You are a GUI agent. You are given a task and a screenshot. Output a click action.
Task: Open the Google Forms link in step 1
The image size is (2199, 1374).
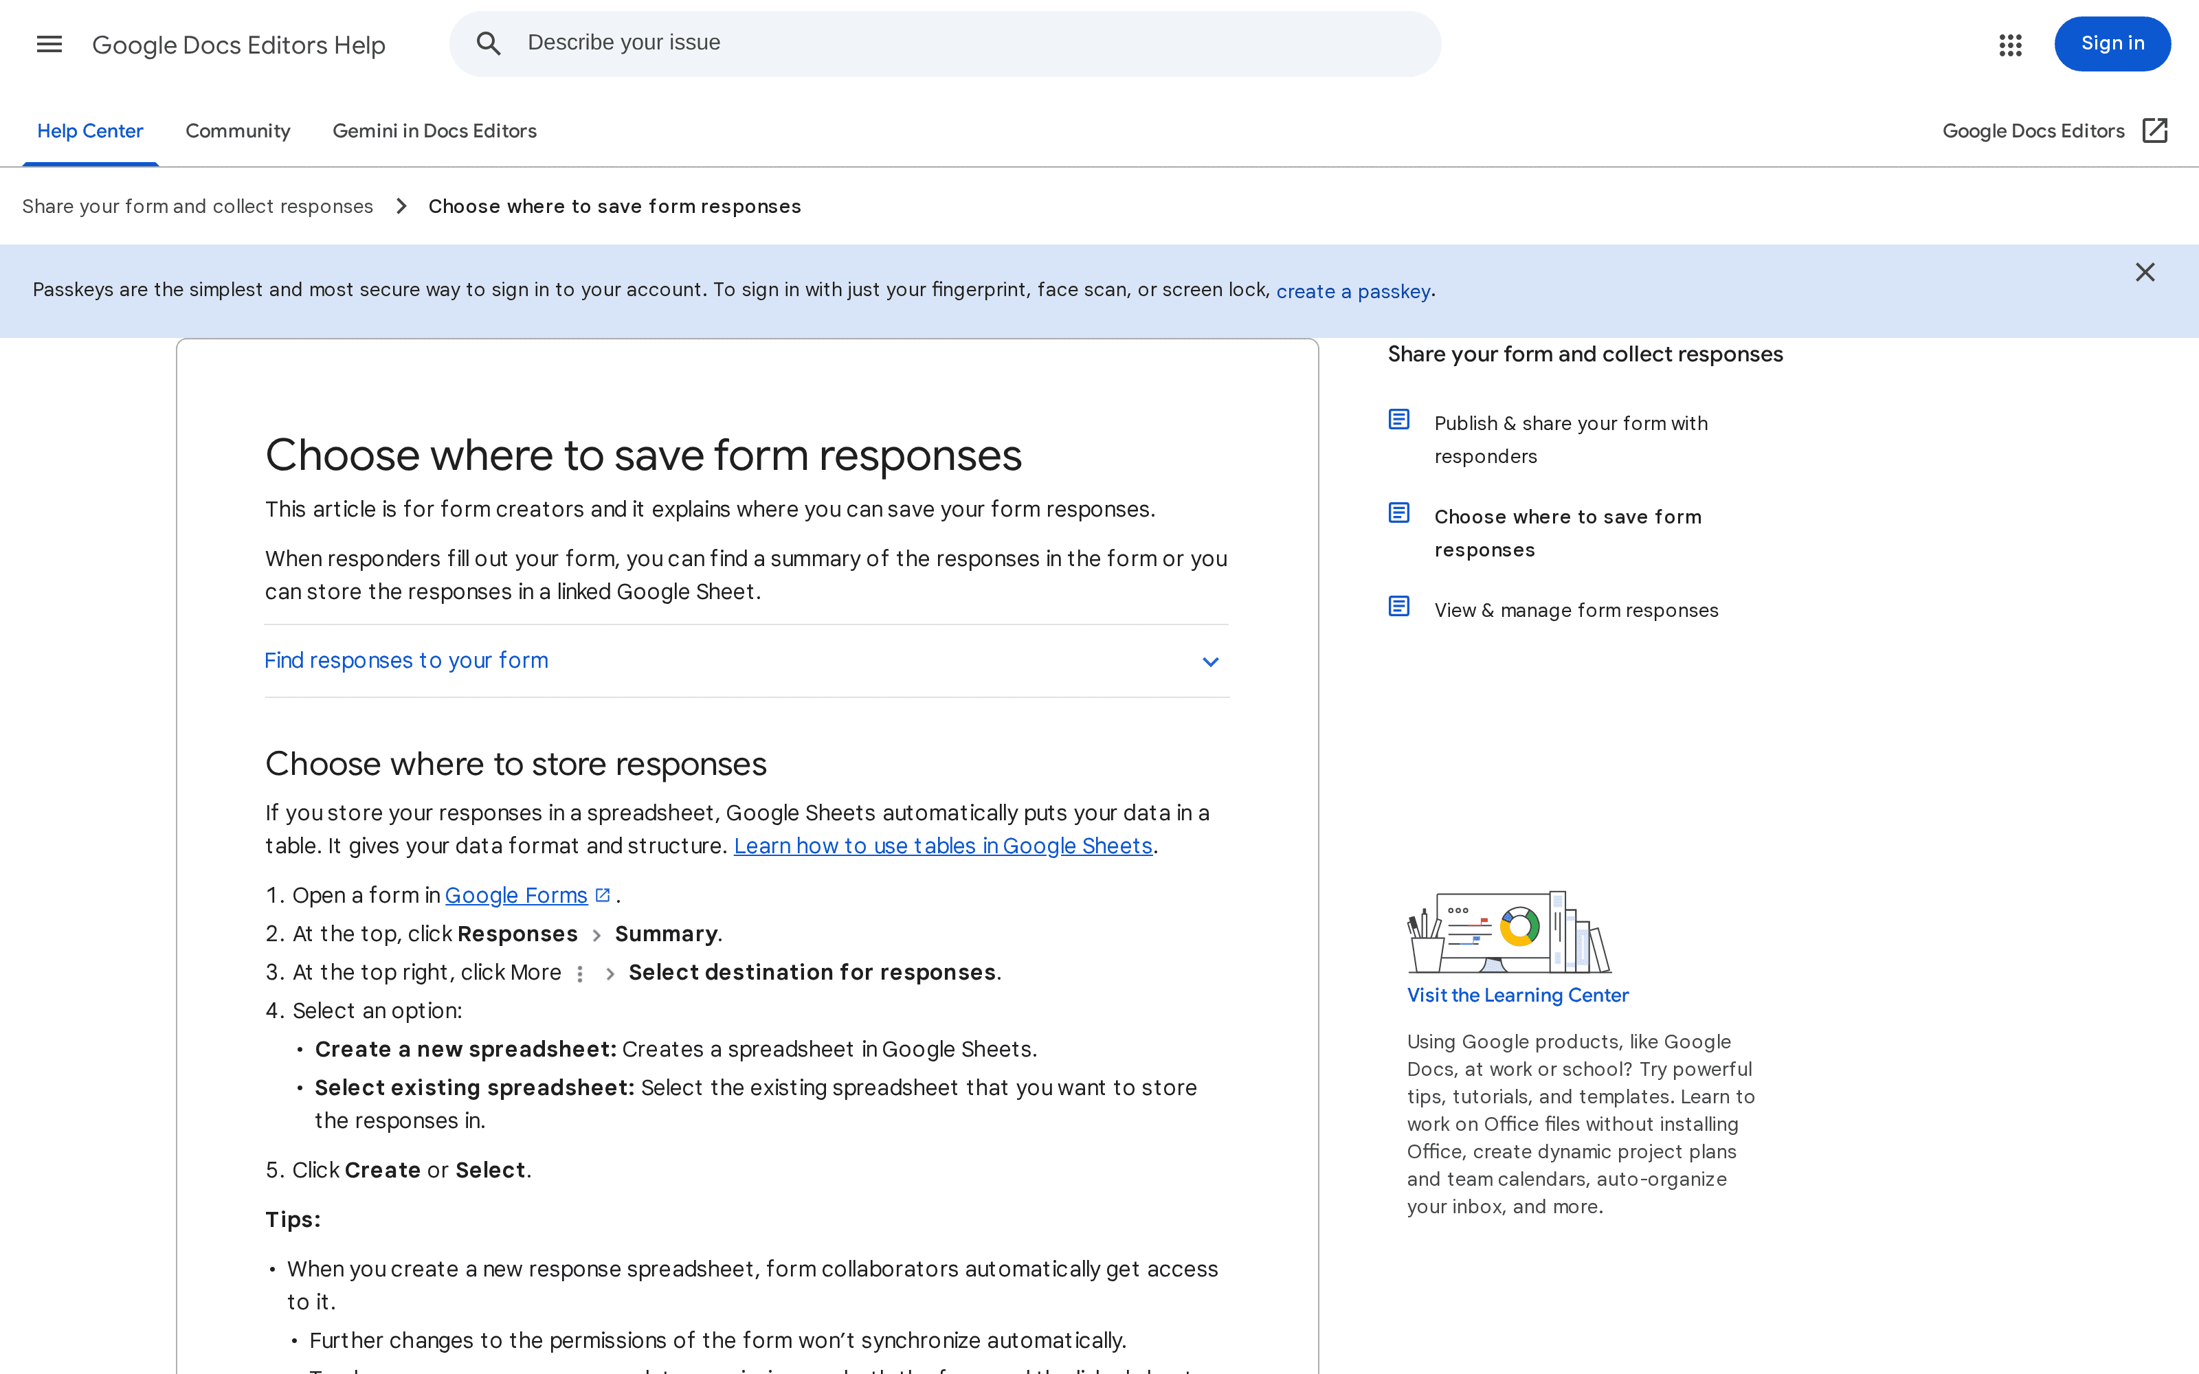516,895
